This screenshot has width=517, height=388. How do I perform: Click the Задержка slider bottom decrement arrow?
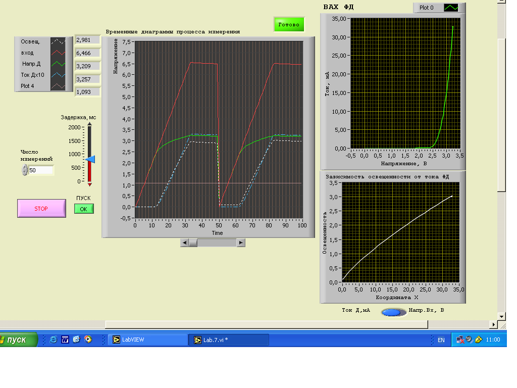pyautogui.click(x=89, y=184)
